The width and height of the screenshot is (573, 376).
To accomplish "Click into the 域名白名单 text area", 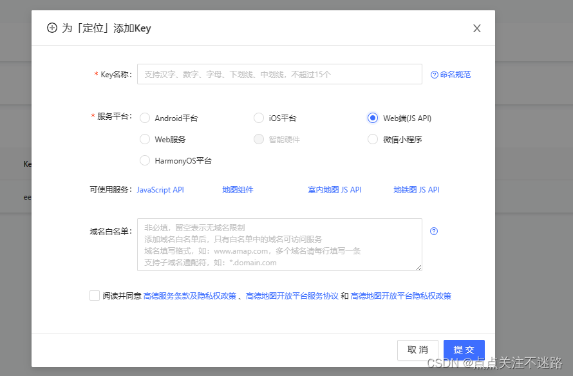I will tap(279, 245).
